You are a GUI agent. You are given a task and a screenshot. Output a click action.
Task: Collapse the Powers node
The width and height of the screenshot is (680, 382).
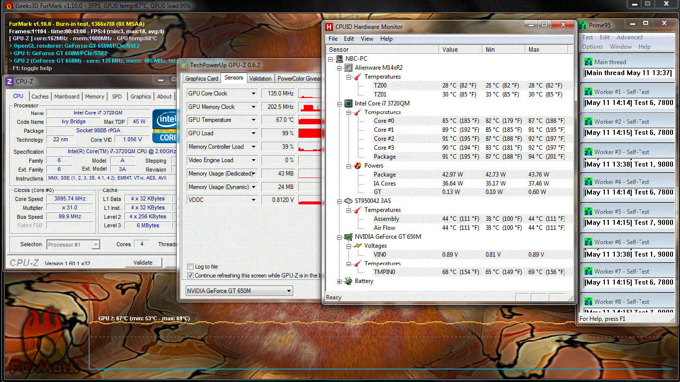click(x=349, y=166)
